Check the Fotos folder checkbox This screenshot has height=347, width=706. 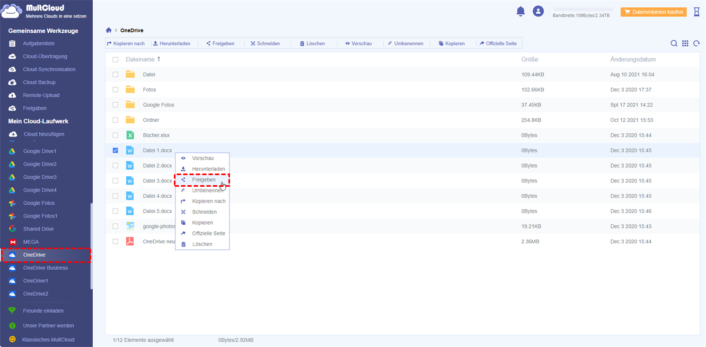(116, 90)
